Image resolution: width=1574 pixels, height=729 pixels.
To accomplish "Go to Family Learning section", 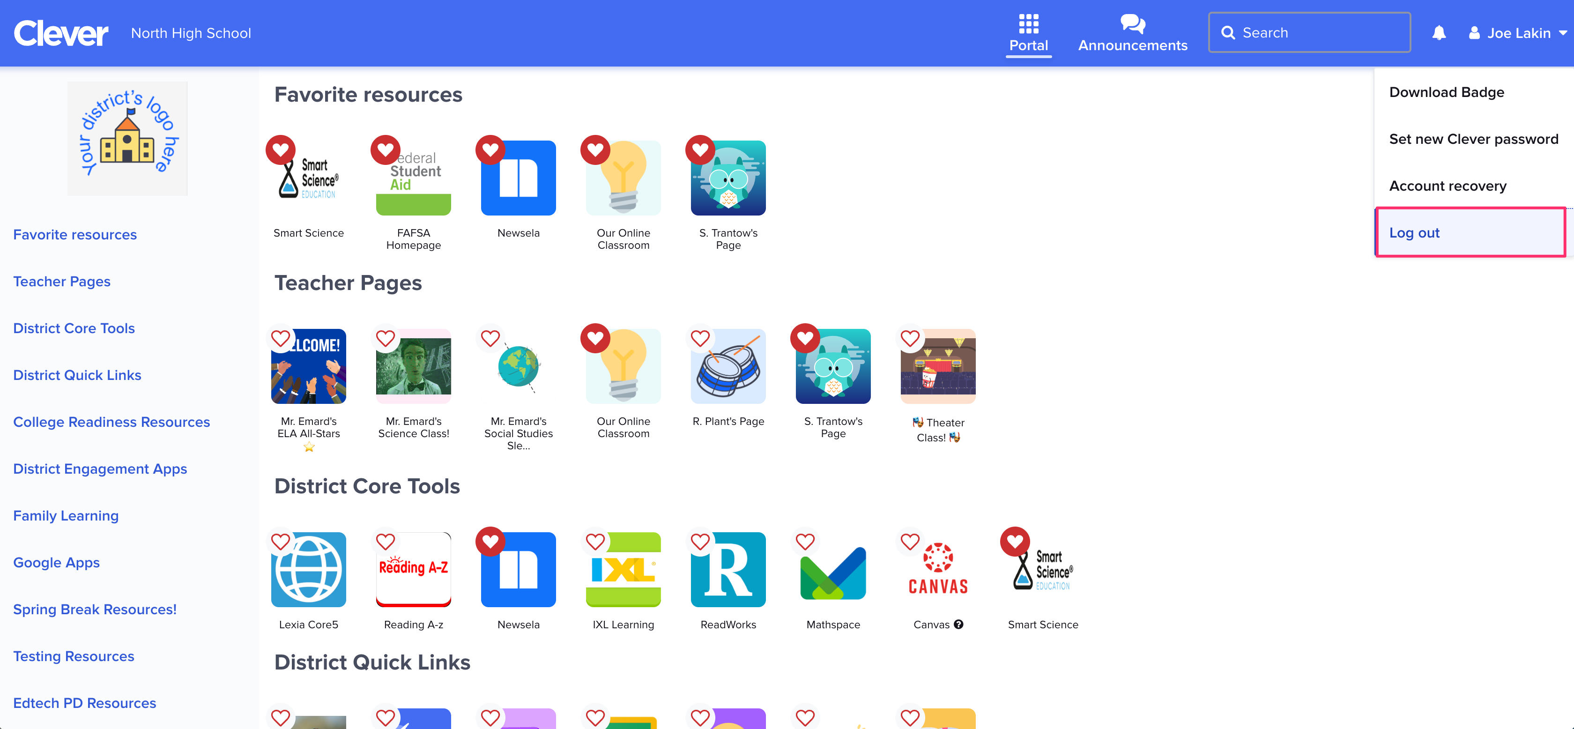I will point(66,516).
